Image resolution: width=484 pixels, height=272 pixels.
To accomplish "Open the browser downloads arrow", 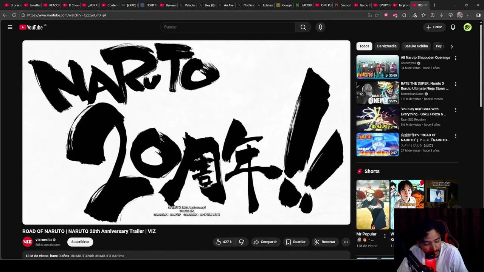I will 442,15.
